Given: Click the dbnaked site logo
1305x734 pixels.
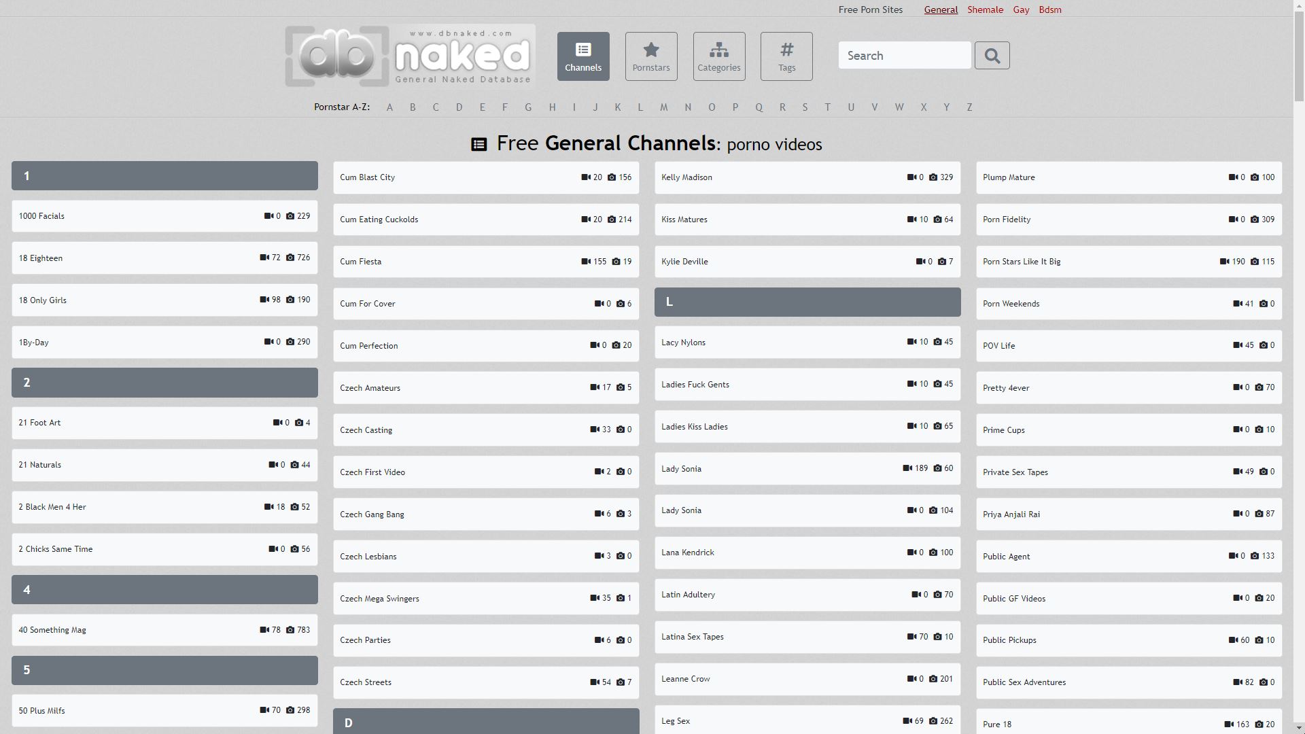Looking at the screenshot, I should click(x=410, y=56).
